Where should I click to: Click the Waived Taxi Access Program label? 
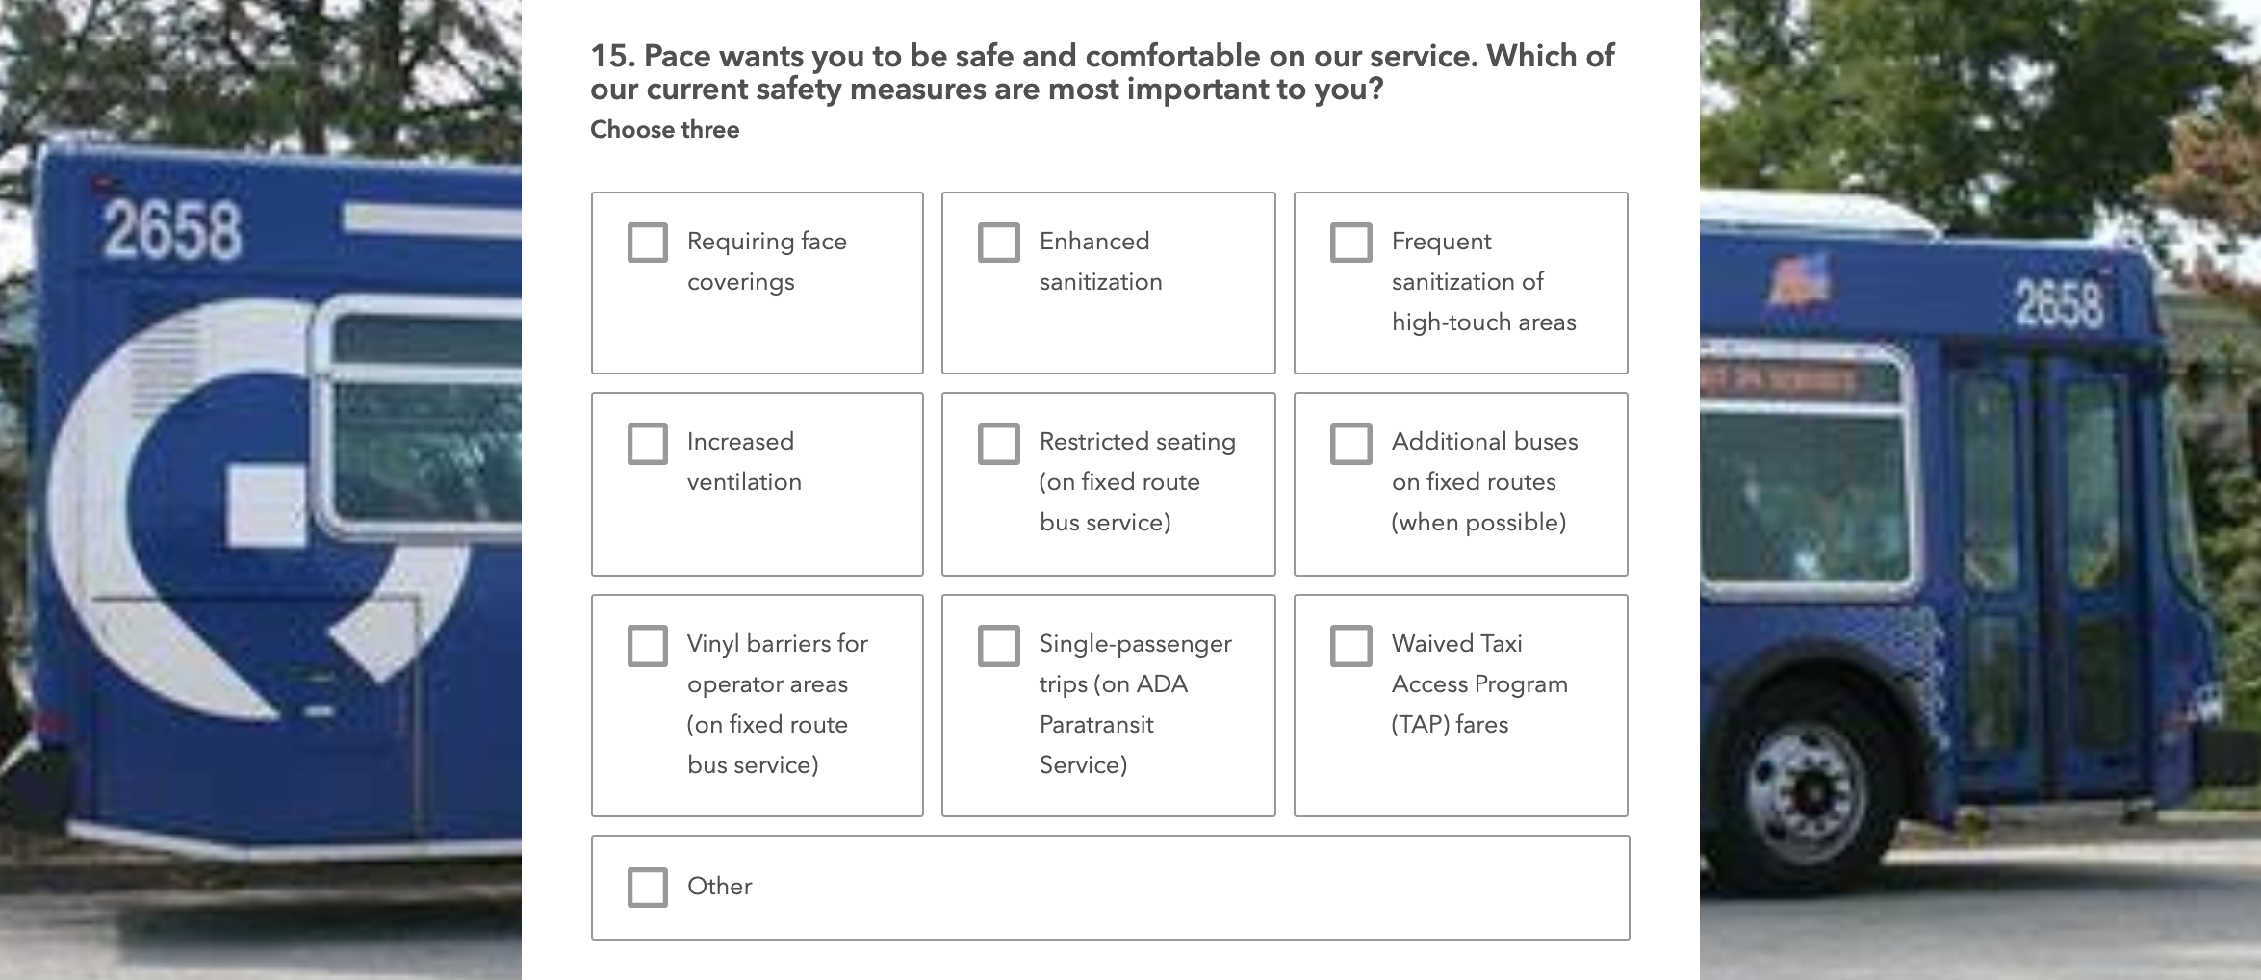tap(1479, 683)
